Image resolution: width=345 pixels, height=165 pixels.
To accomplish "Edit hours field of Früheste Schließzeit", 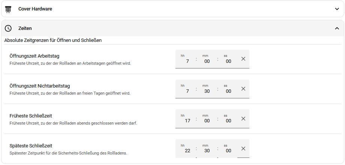I will click(x=186, y=119).
